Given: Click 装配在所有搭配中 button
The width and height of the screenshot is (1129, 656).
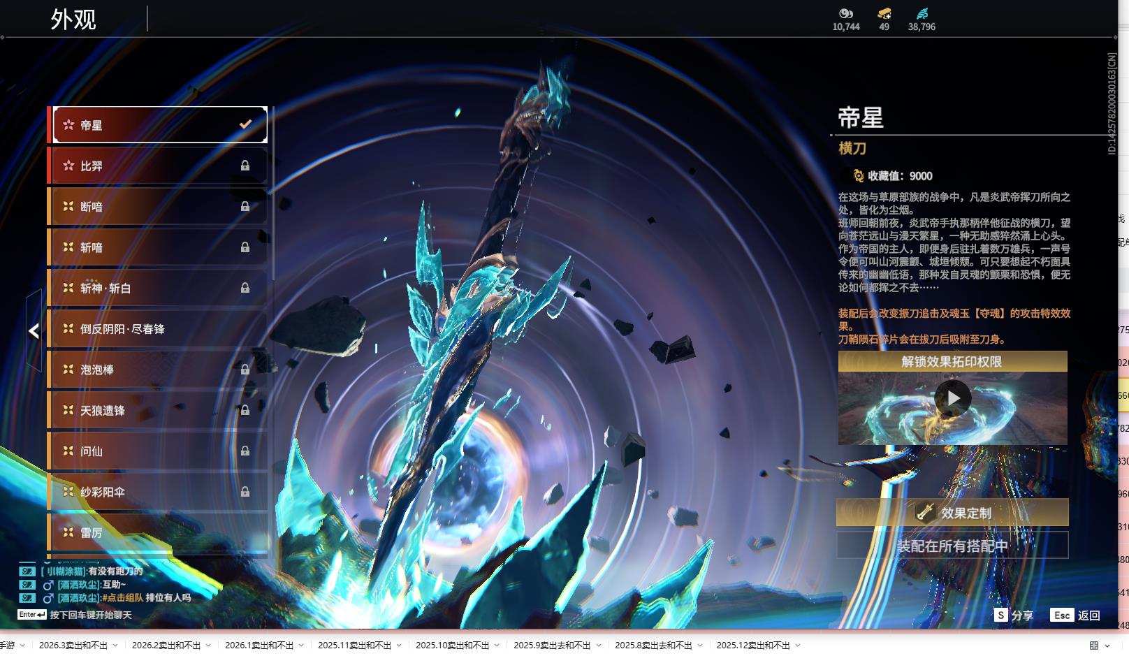Looking at the screenshot, I should pos(953,546).
